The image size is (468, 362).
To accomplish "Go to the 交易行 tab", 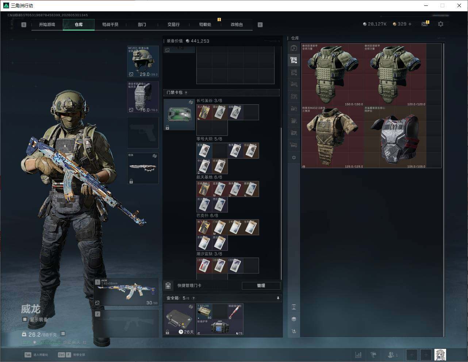I will point(173,24).
